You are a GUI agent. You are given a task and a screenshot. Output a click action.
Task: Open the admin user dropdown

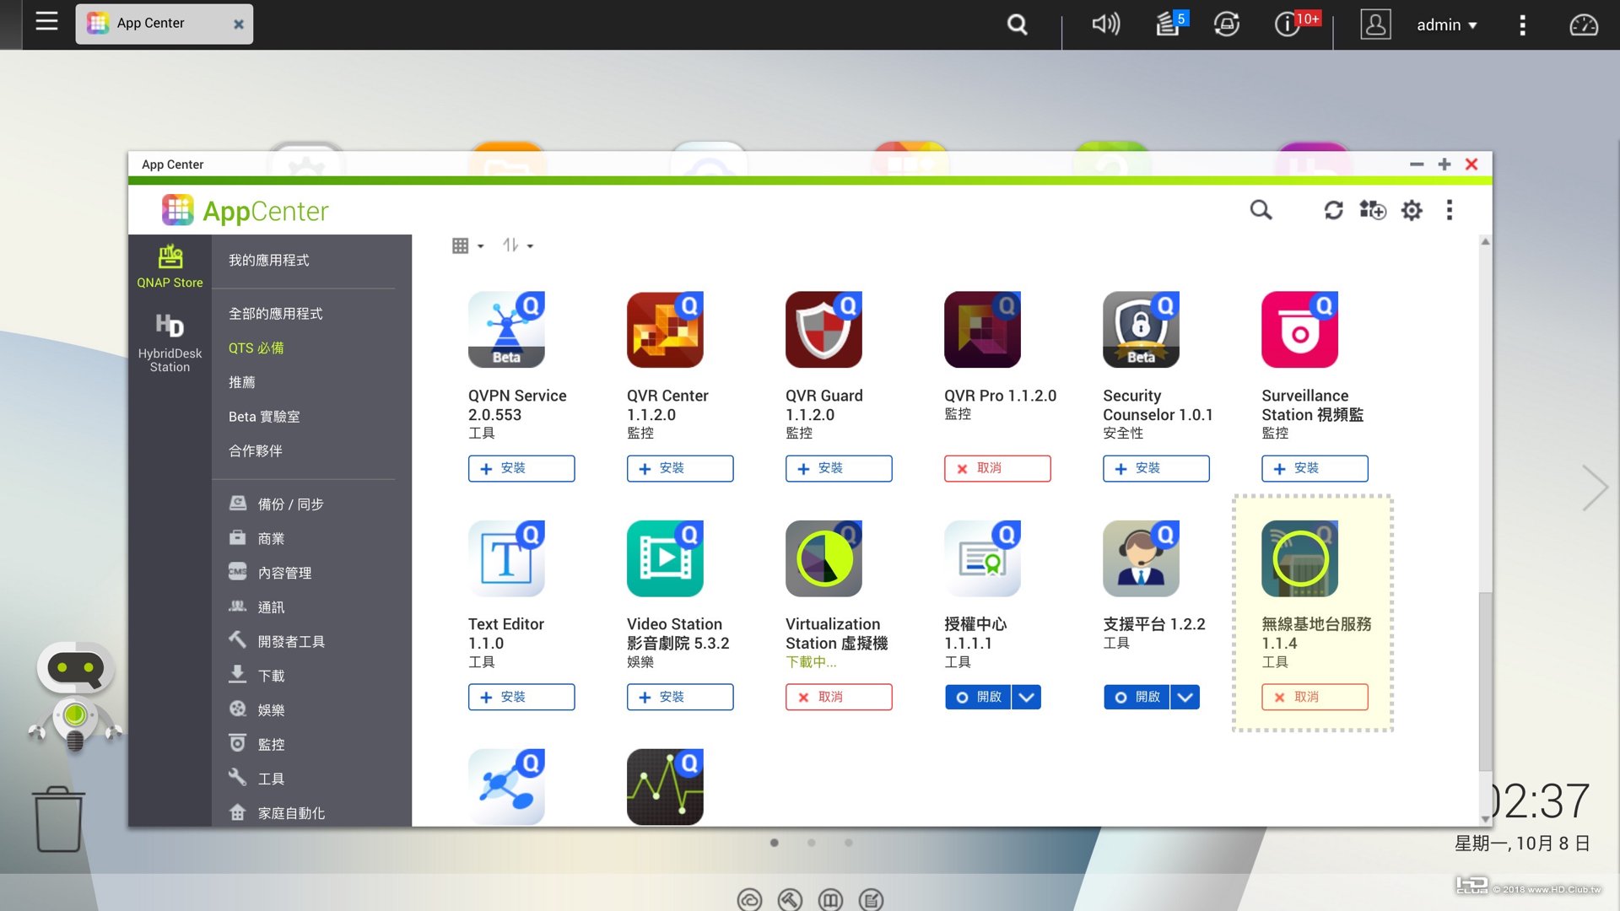[1446, 24]
